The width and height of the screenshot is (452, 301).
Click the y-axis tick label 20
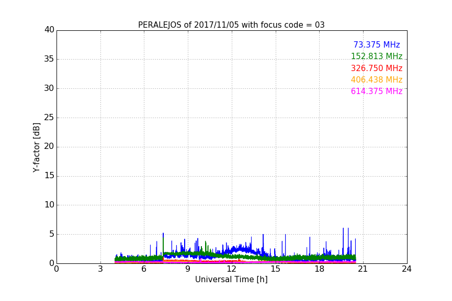click(49, 147)
